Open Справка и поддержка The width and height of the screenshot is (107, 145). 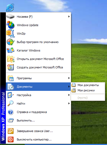pos(38,112)
